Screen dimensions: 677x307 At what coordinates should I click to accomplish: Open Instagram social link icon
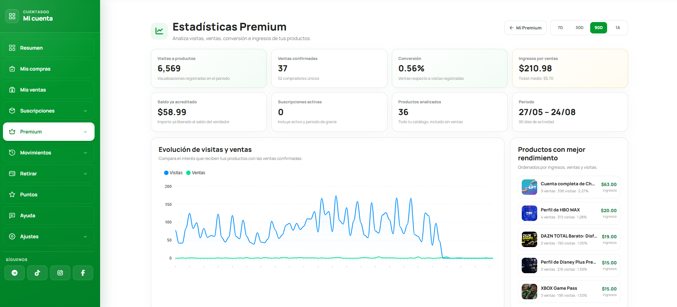click(60, 273)
